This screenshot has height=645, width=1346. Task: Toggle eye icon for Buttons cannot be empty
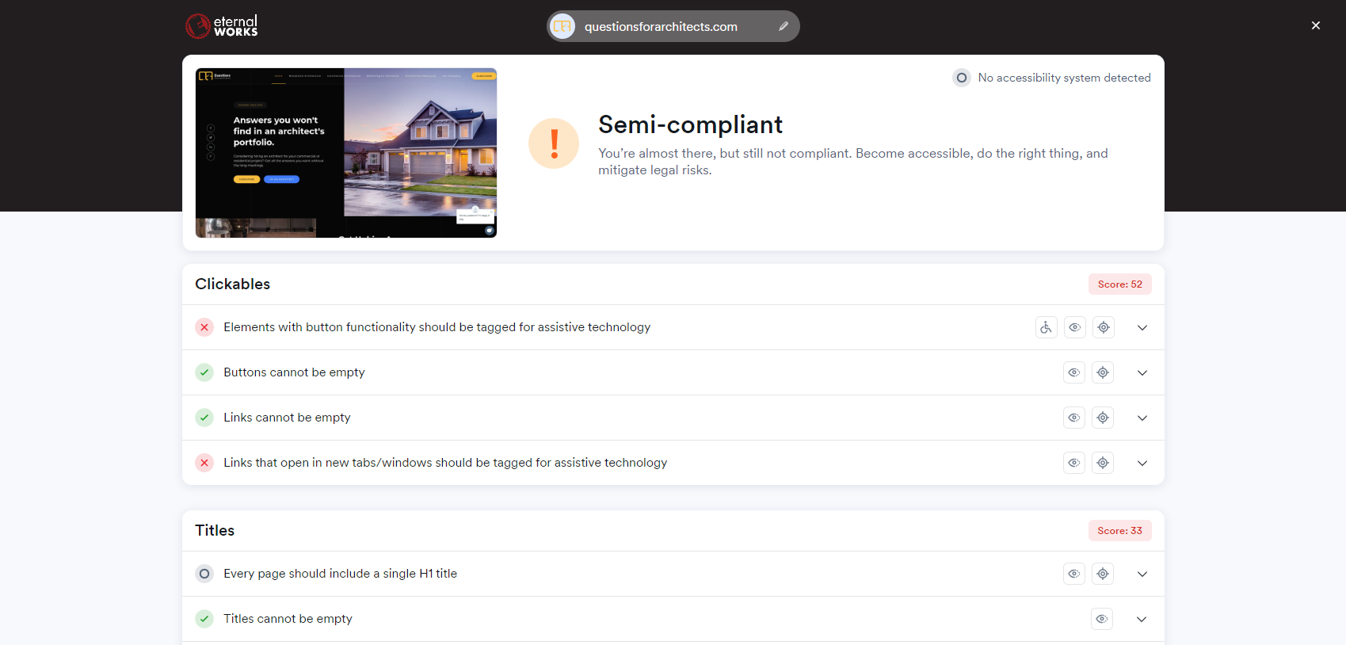click(x=1073, y=372)
